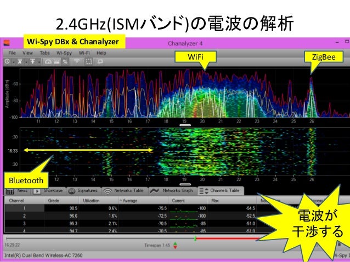Click the Chanalyzer app logo icon
This screenshot has height=262, width=350.
coord(7,43)
